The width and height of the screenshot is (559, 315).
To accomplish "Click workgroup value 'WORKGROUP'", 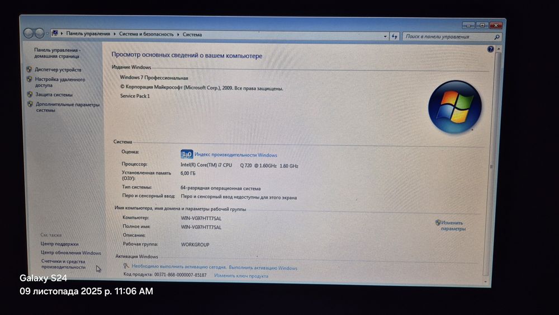I will tap(195, 245).
